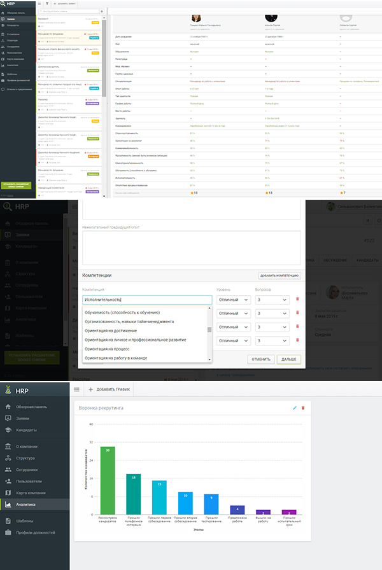This screenshot has width=382, height=570.
Task: Click the filter funnel icon above the requests list
Action: point(47,3)
